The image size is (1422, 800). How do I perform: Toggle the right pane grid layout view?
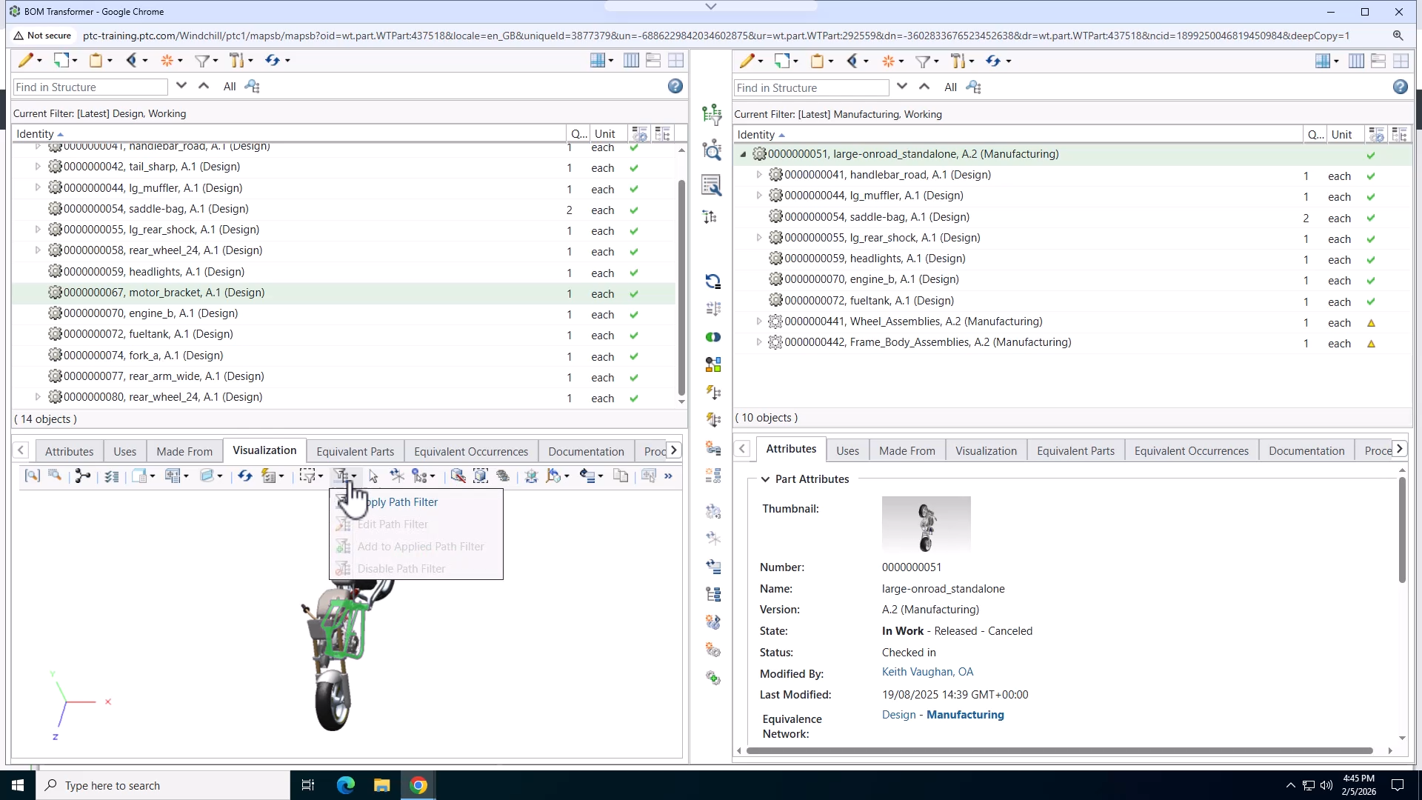(1401, 61)
